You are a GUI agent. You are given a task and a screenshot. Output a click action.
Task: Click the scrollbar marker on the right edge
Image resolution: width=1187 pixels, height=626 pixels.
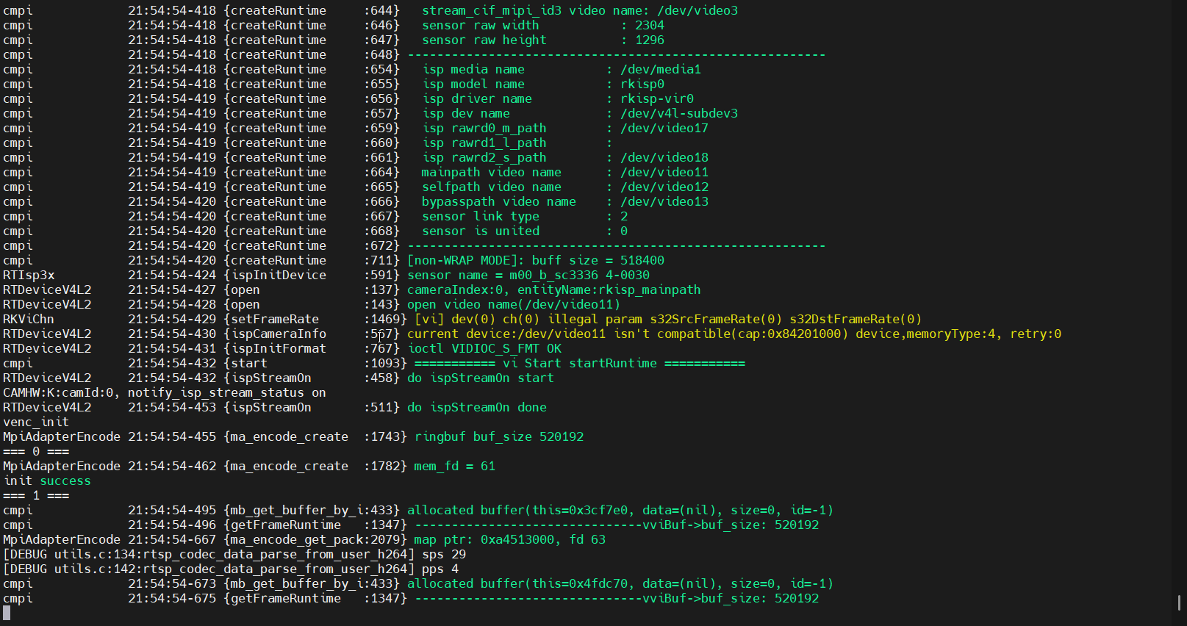(x=1179, y=602)
